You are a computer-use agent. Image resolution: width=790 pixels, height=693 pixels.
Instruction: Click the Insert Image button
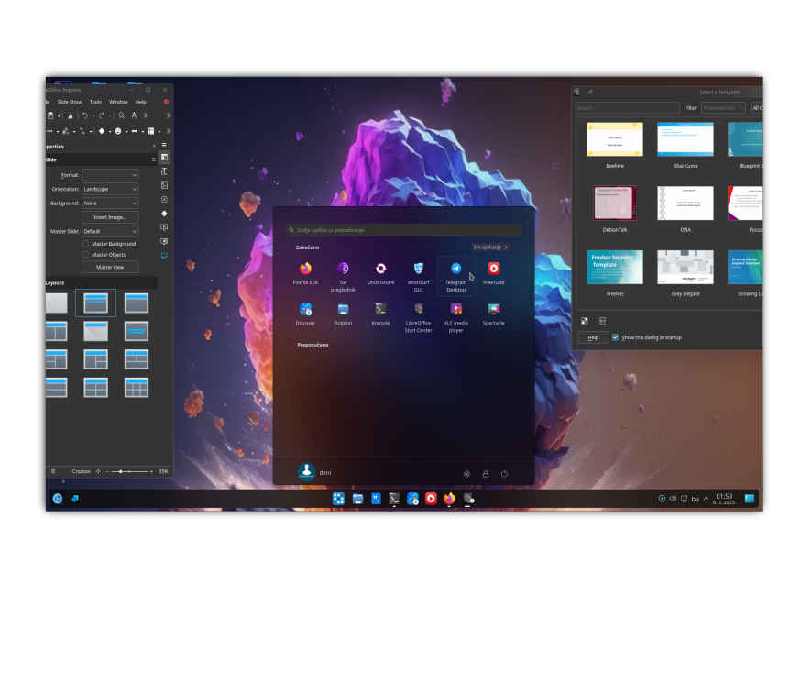tap(110, 217)
